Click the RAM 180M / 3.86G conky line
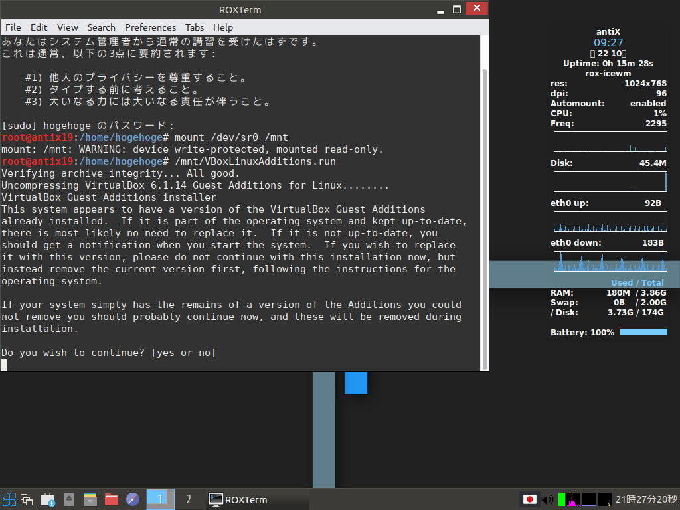Viewport: 680px width, 510px height. [608, 293]
